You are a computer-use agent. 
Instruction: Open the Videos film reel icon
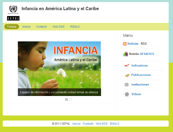(127, 94)
